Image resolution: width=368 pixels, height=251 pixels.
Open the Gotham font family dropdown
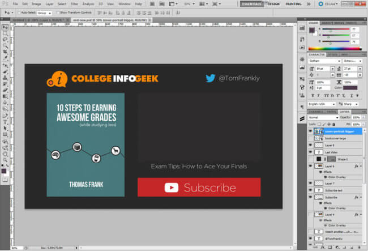click(x=324, y=61)
